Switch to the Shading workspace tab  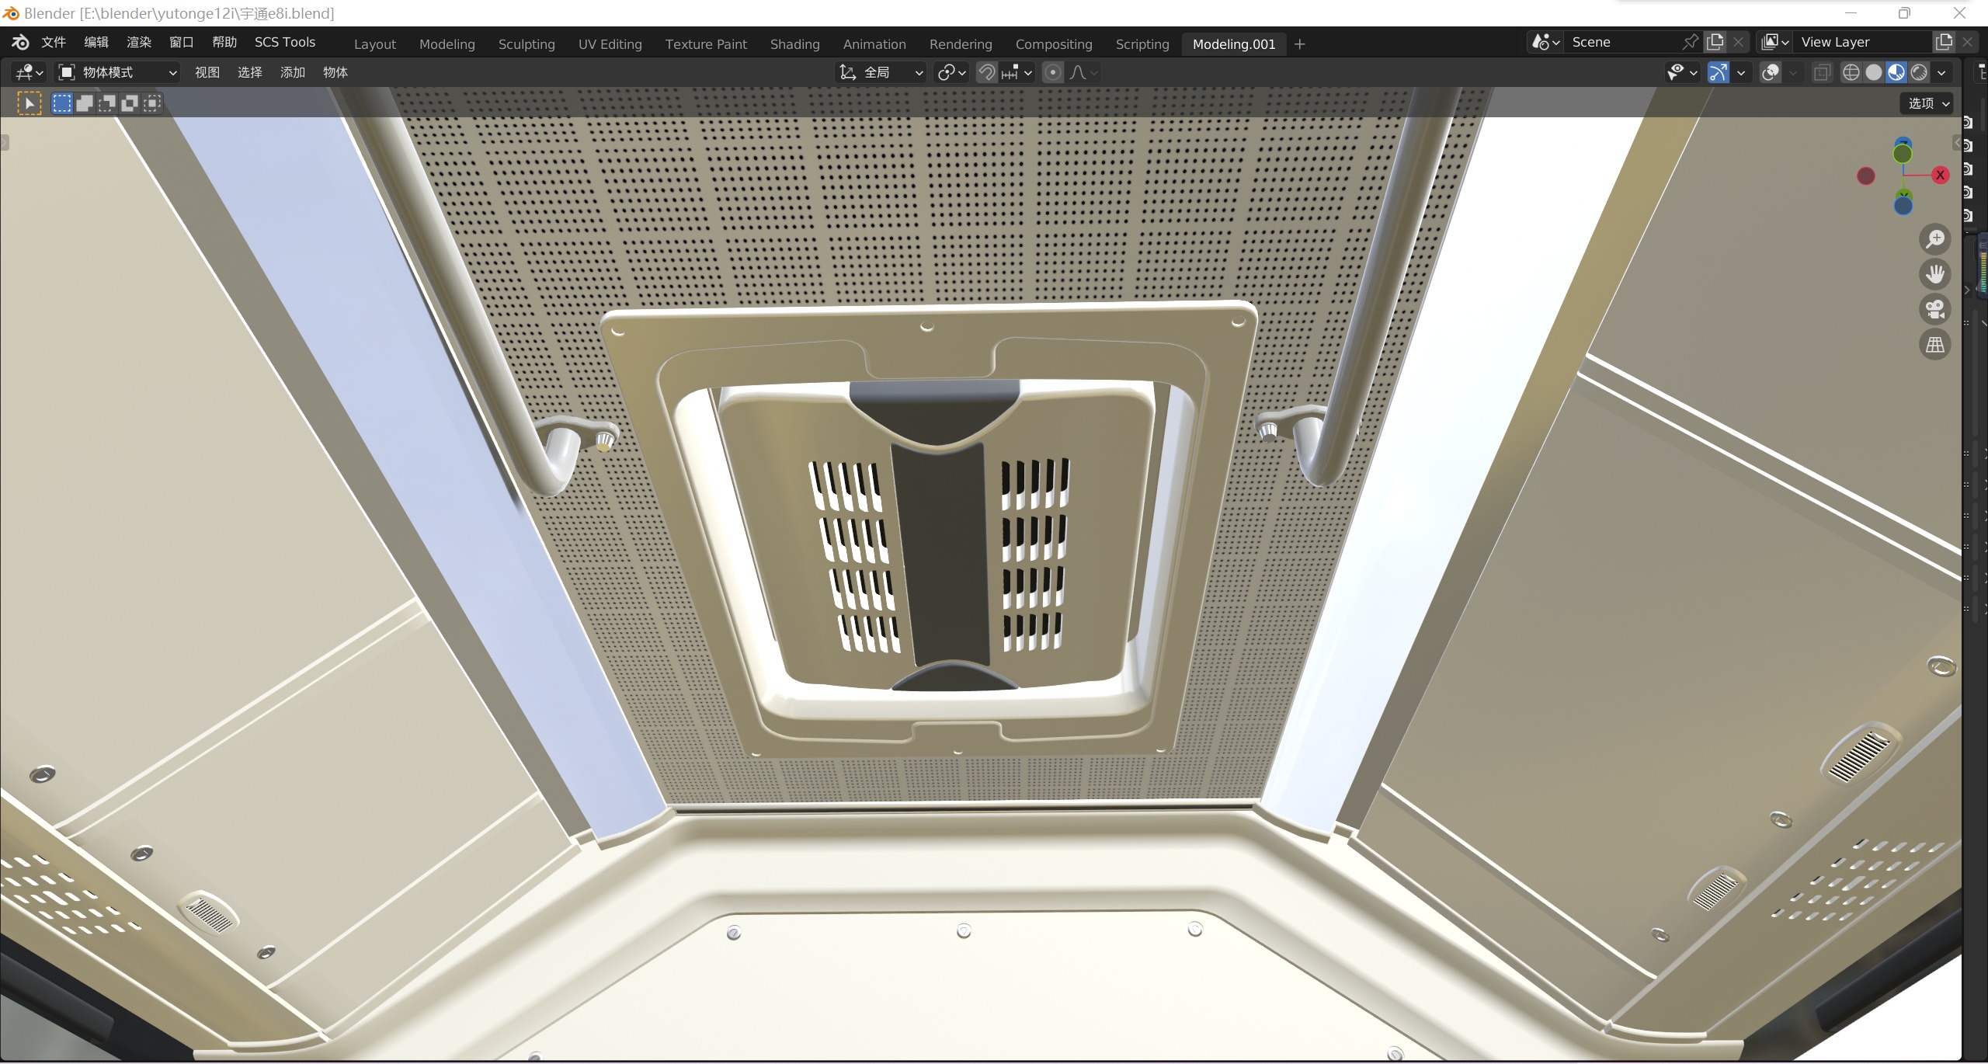794,44
